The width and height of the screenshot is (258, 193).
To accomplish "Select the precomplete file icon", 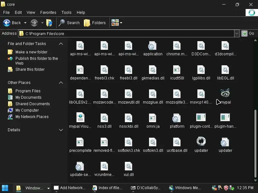I will click(80, 142).
